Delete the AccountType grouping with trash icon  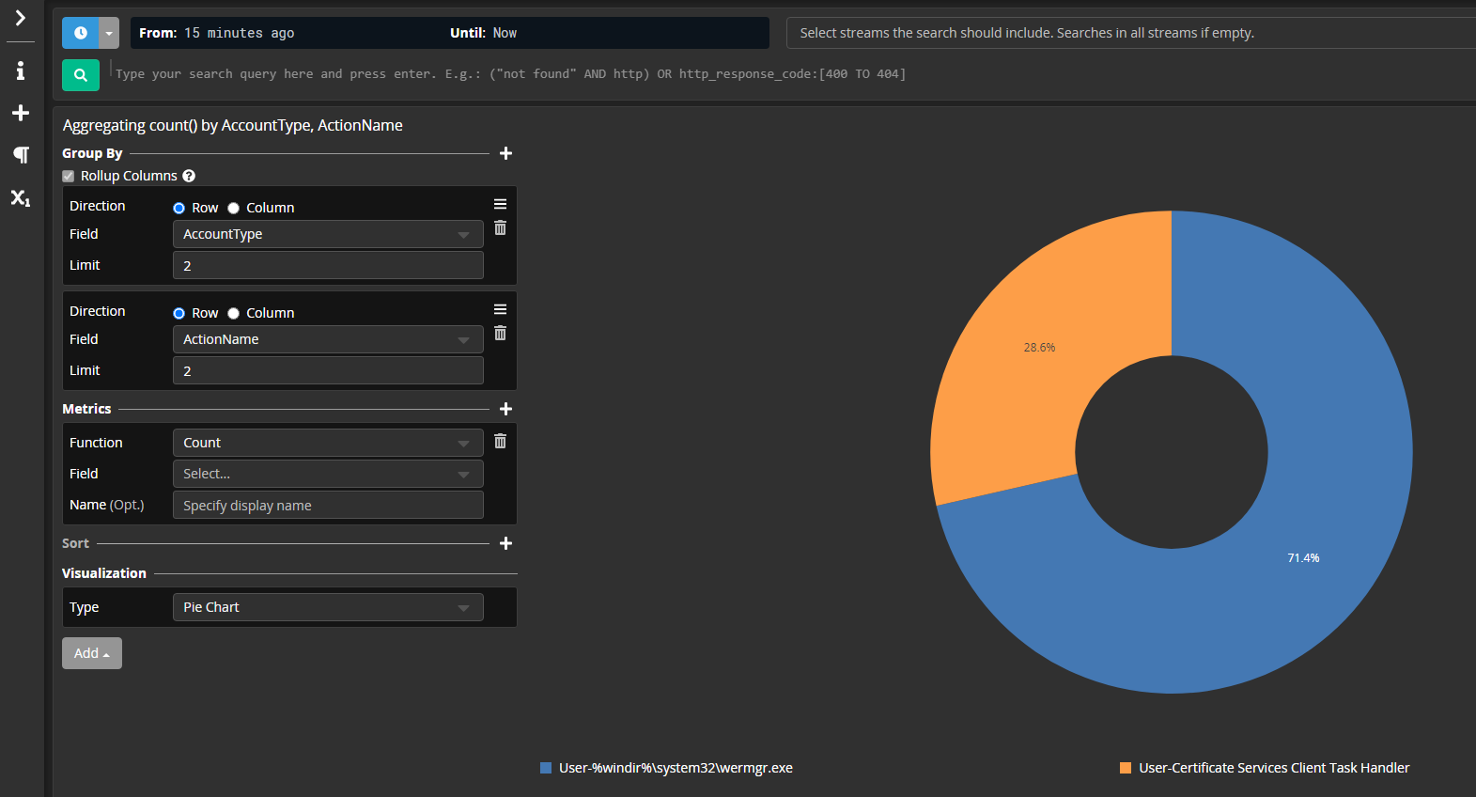(x=500, y=228)
